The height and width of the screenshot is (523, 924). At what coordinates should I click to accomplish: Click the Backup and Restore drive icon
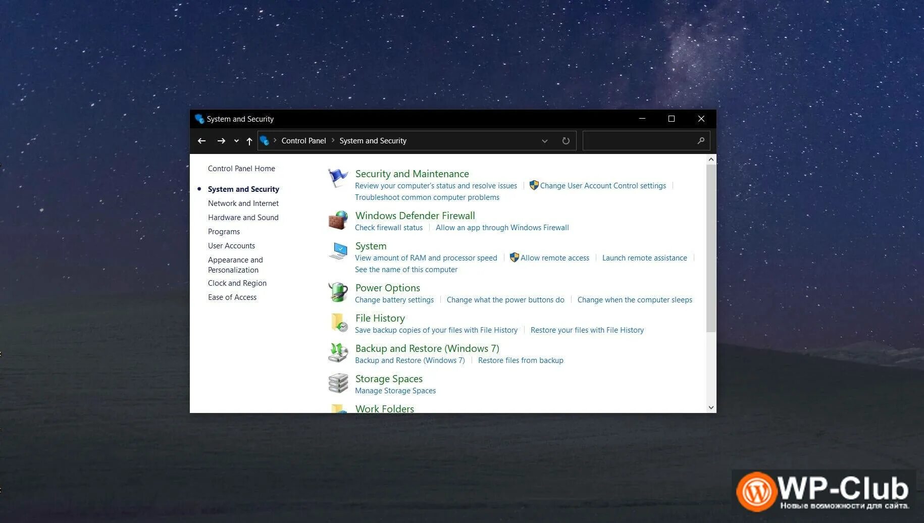[338, 353]
